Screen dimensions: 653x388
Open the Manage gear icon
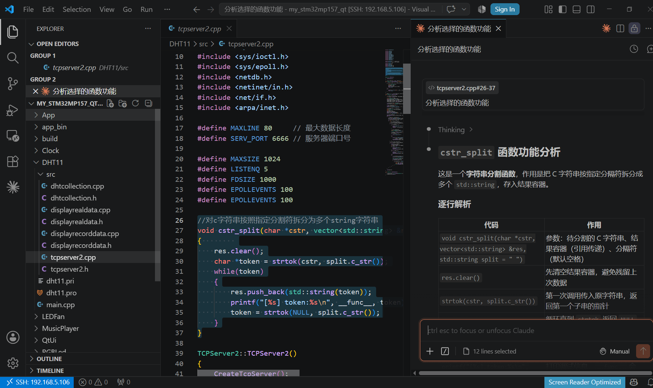[x=13, y=363]
